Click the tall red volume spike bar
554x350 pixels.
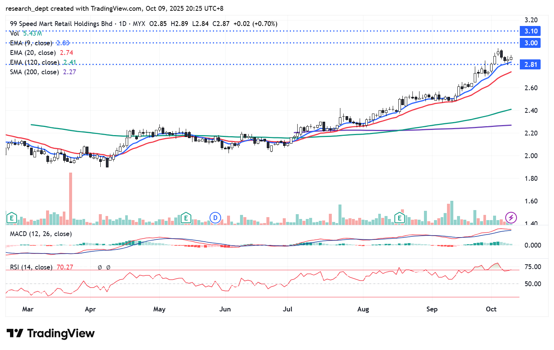(71, 198)
